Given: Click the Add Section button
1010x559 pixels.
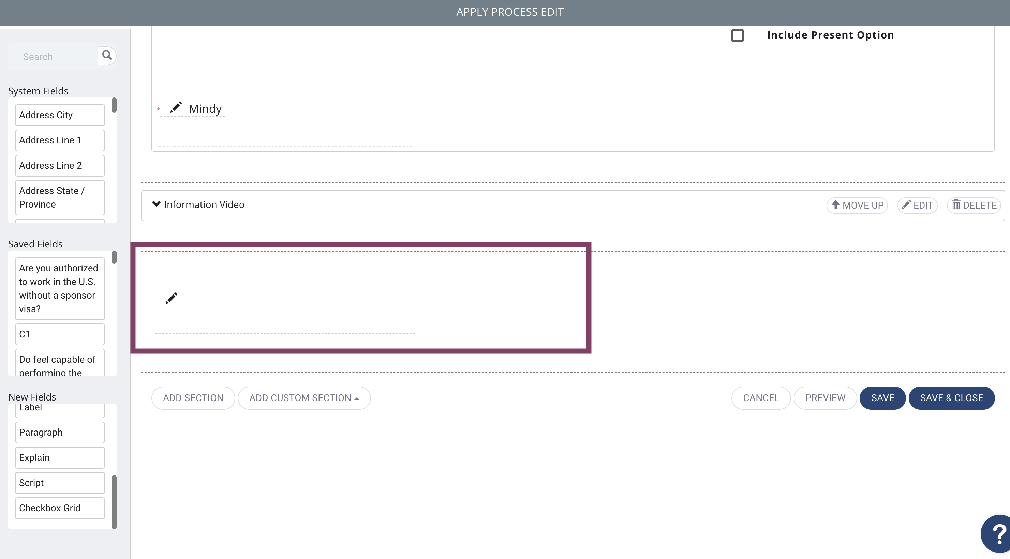Looking at the screenshot, I should (x=193, y=398).
